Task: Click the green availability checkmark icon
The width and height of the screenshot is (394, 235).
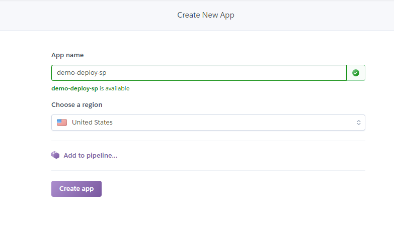Action: (356, 73)
